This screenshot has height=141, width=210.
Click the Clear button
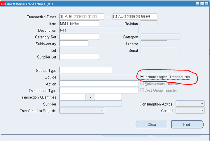coord(151,124)
